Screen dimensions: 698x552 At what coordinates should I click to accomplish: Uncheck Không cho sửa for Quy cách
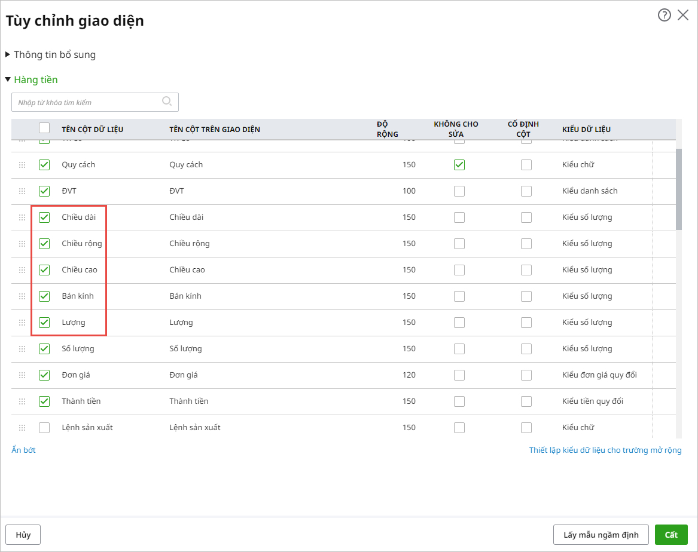point(459,165)
